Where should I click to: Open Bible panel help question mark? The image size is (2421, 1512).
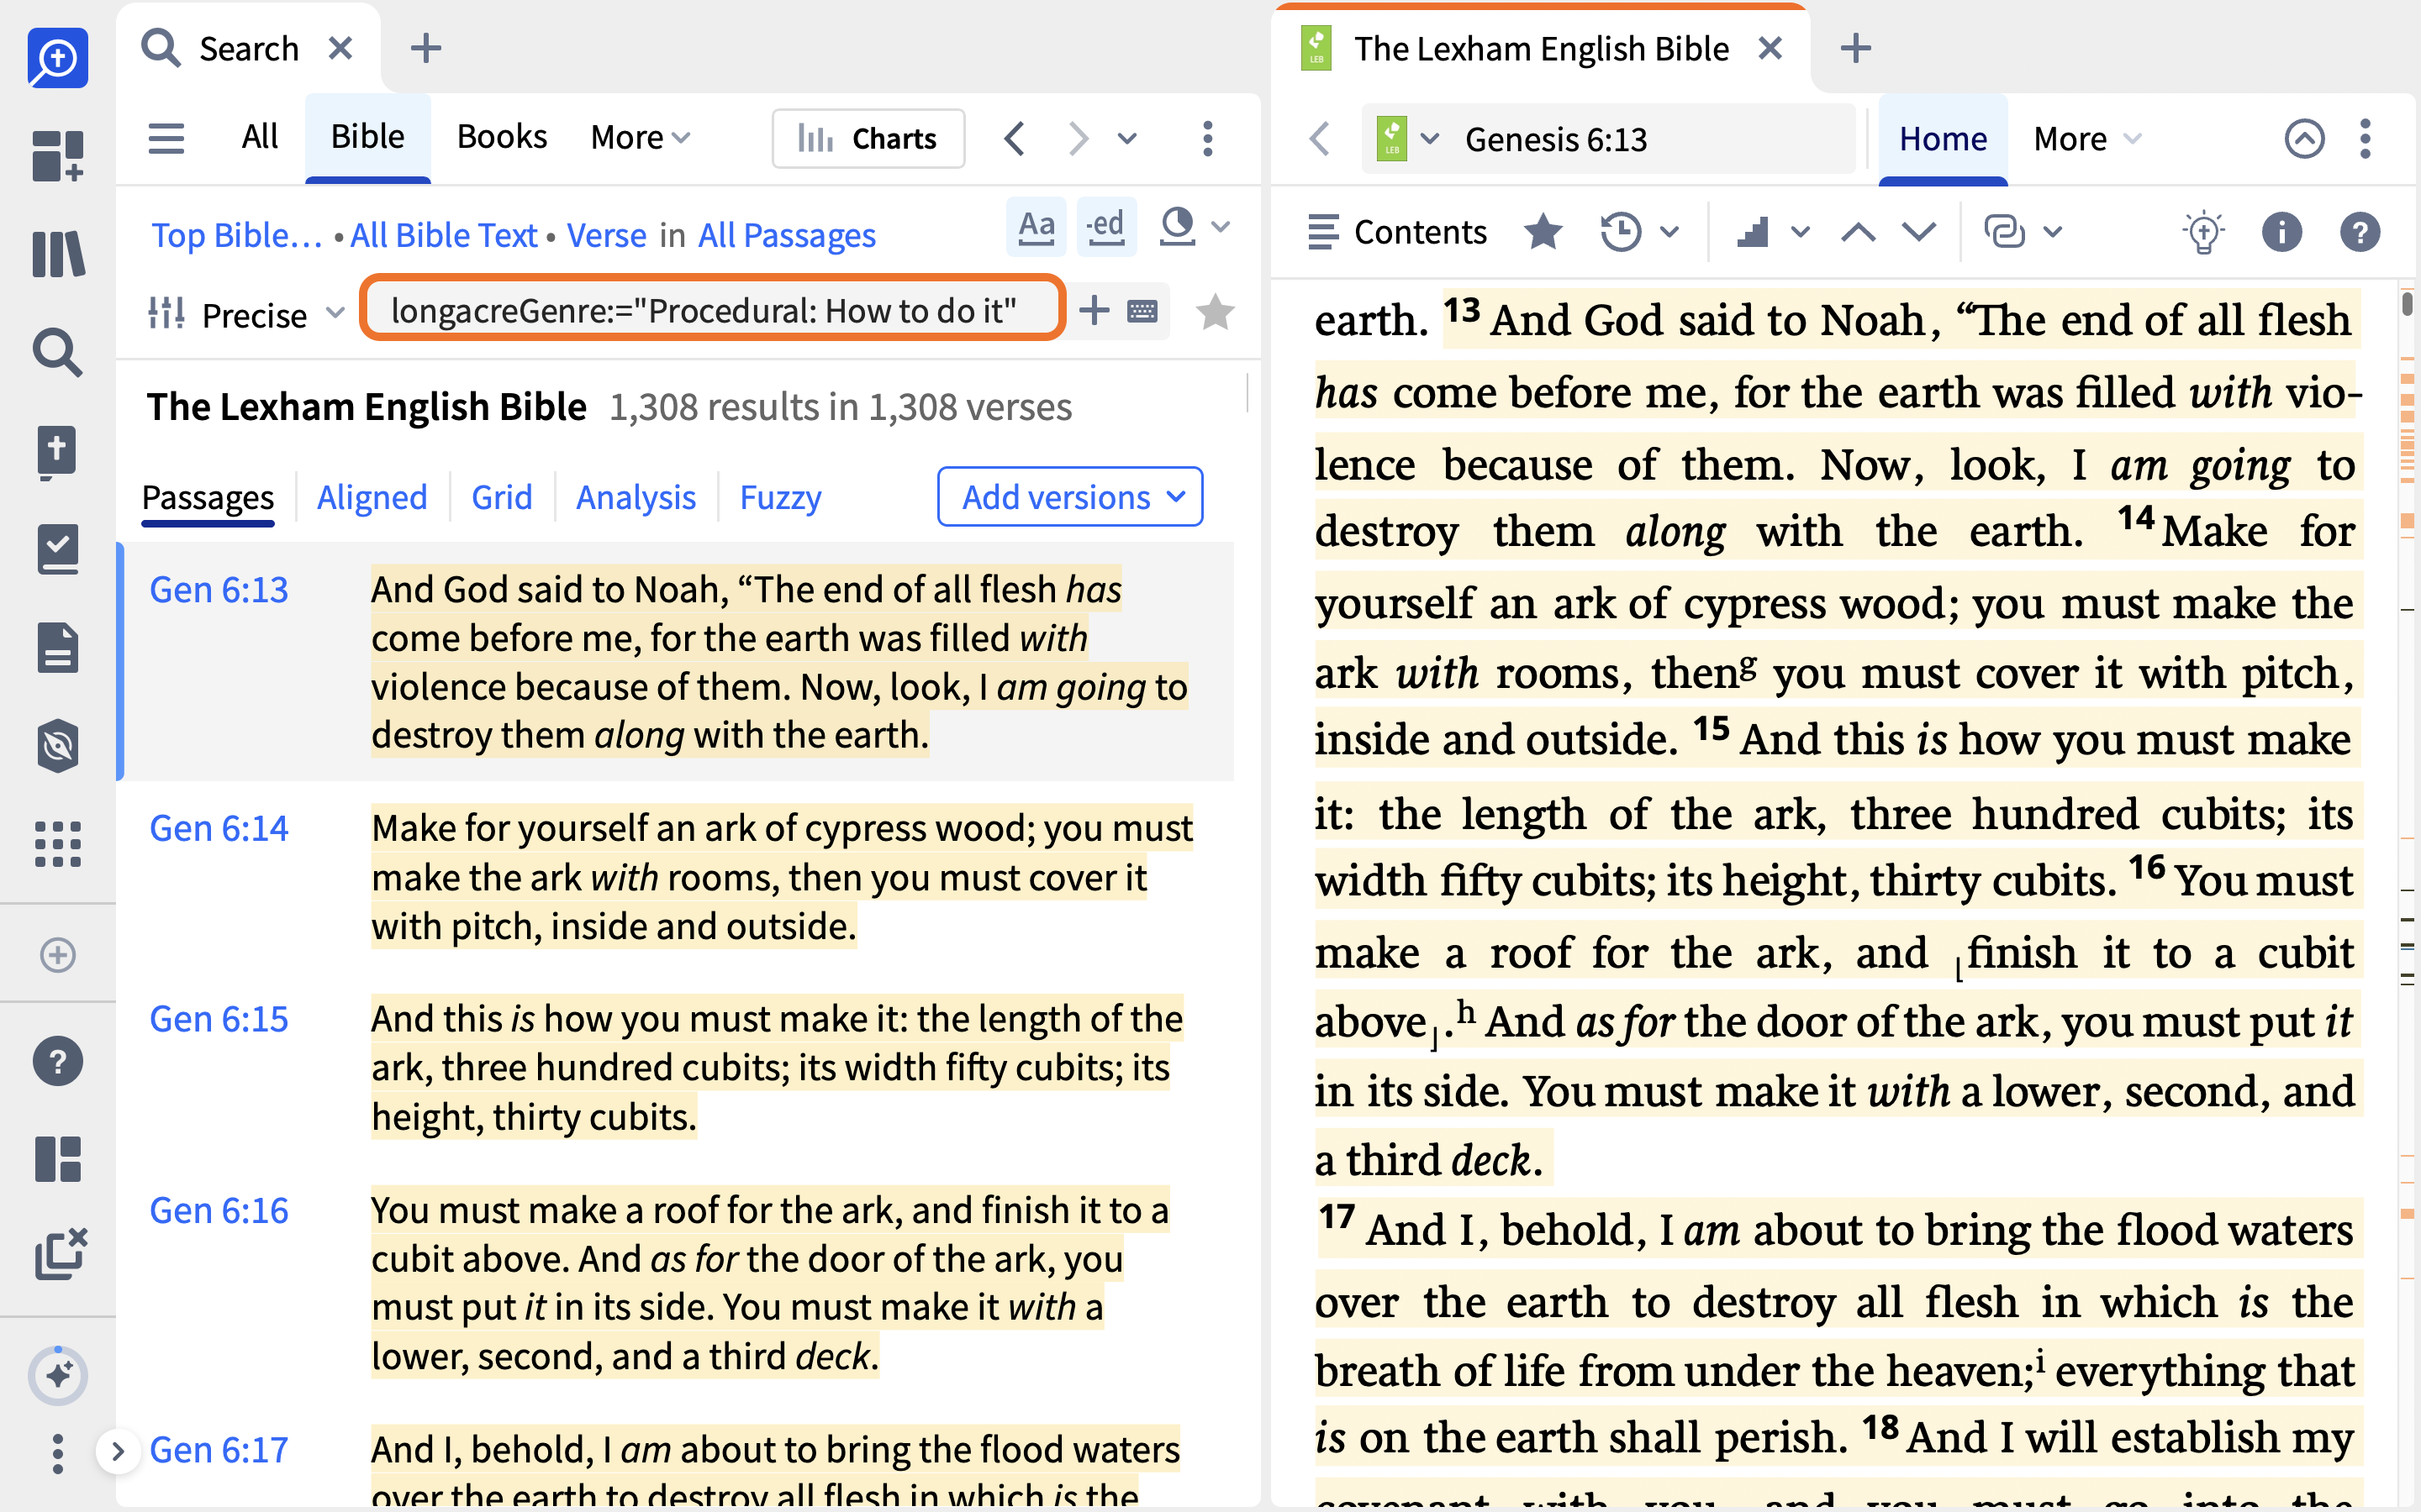coord(2359,232)
